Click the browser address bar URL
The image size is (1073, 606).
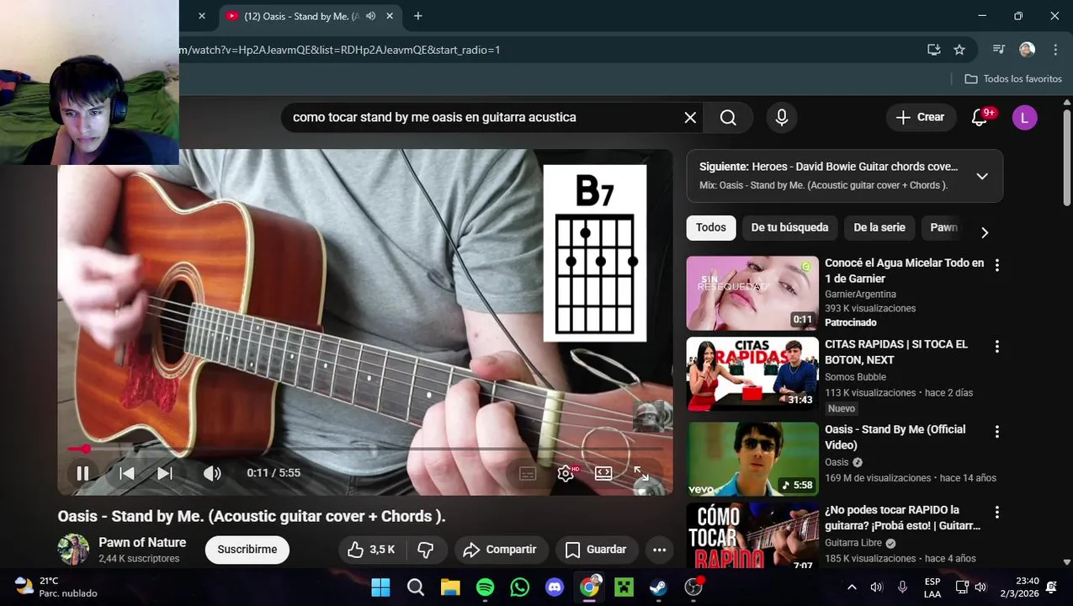pyautogui.click(x=340, y=50)
